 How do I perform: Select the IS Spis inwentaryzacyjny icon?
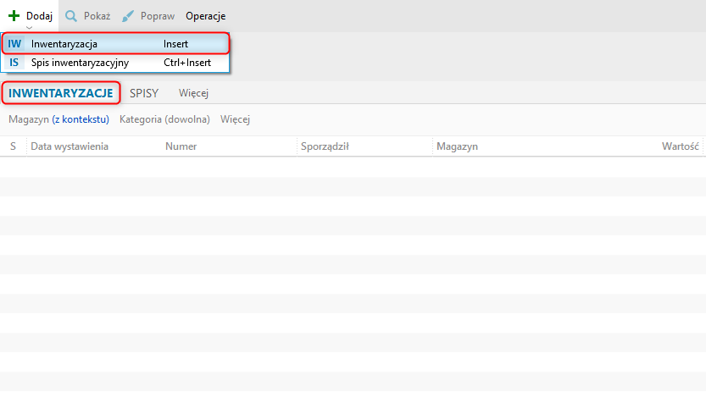point(14,63)
